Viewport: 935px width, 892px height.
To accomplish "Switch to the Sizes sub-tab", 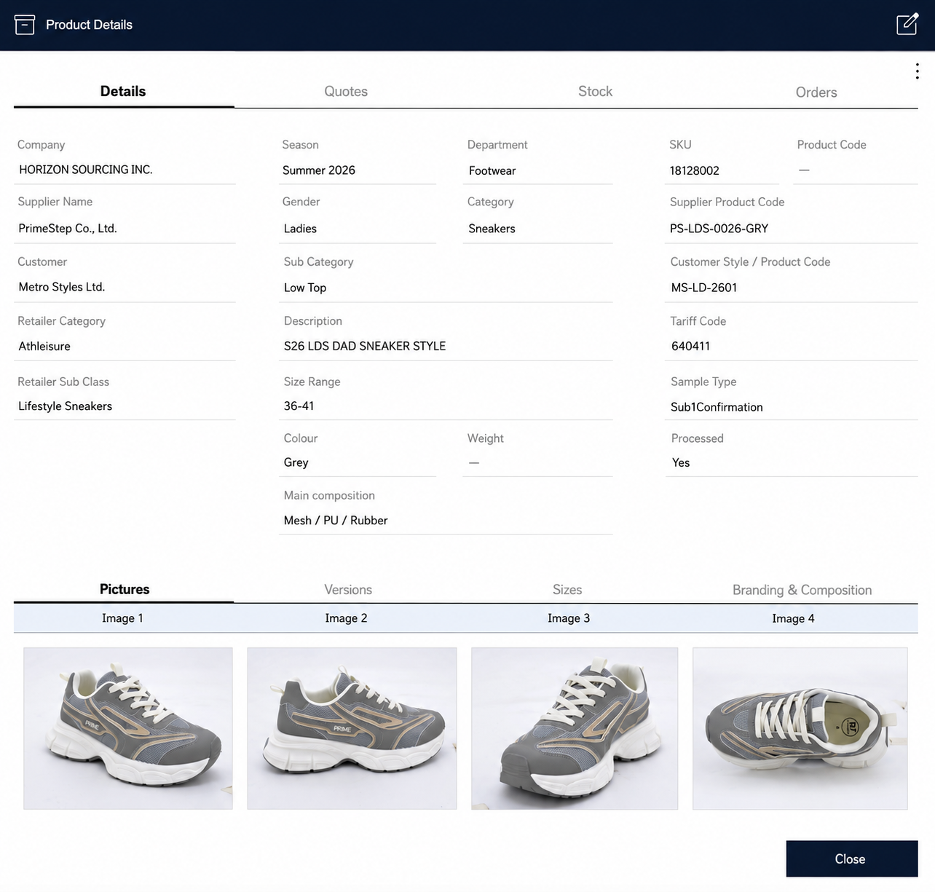I will click(x=567, y=590).
